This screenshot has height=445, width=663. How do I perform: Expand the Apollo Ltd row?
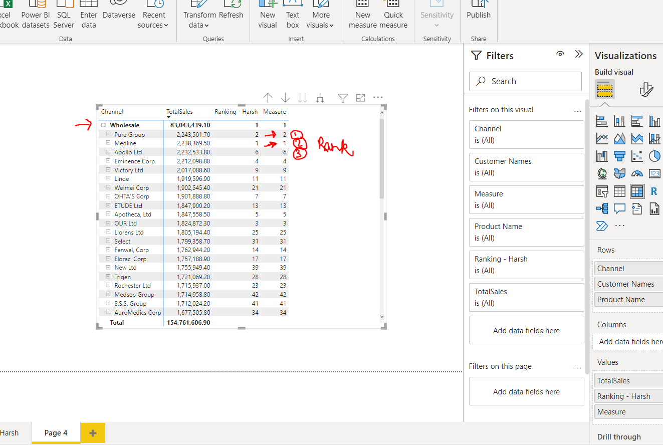(108, 152)
